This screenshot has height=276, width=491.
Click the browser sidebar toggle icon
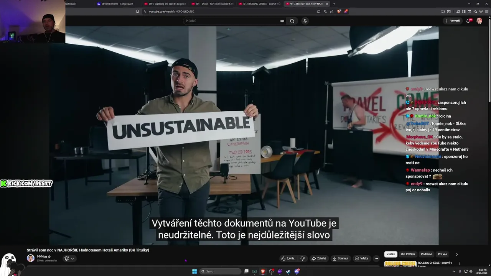click(x=463, y=11)
